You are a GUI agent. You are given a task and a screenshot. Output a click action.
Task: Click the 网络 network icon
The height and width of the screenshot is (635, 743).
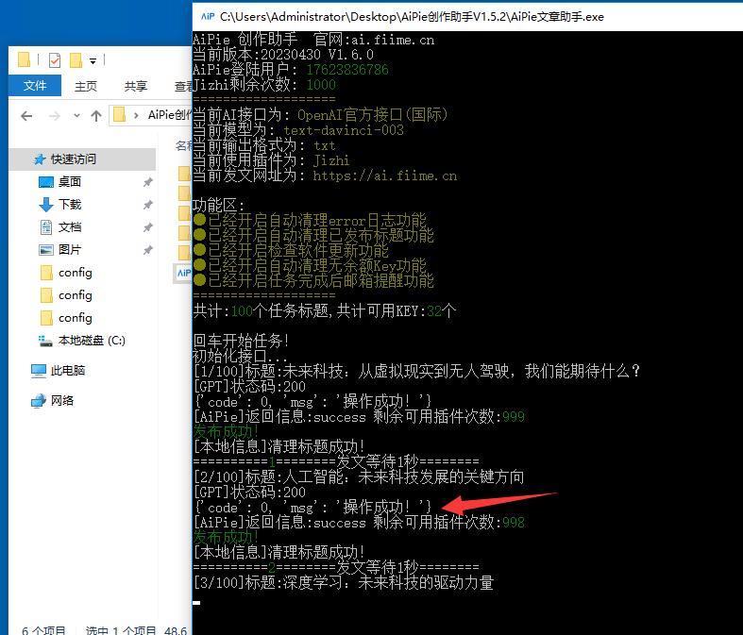point(39,401)
